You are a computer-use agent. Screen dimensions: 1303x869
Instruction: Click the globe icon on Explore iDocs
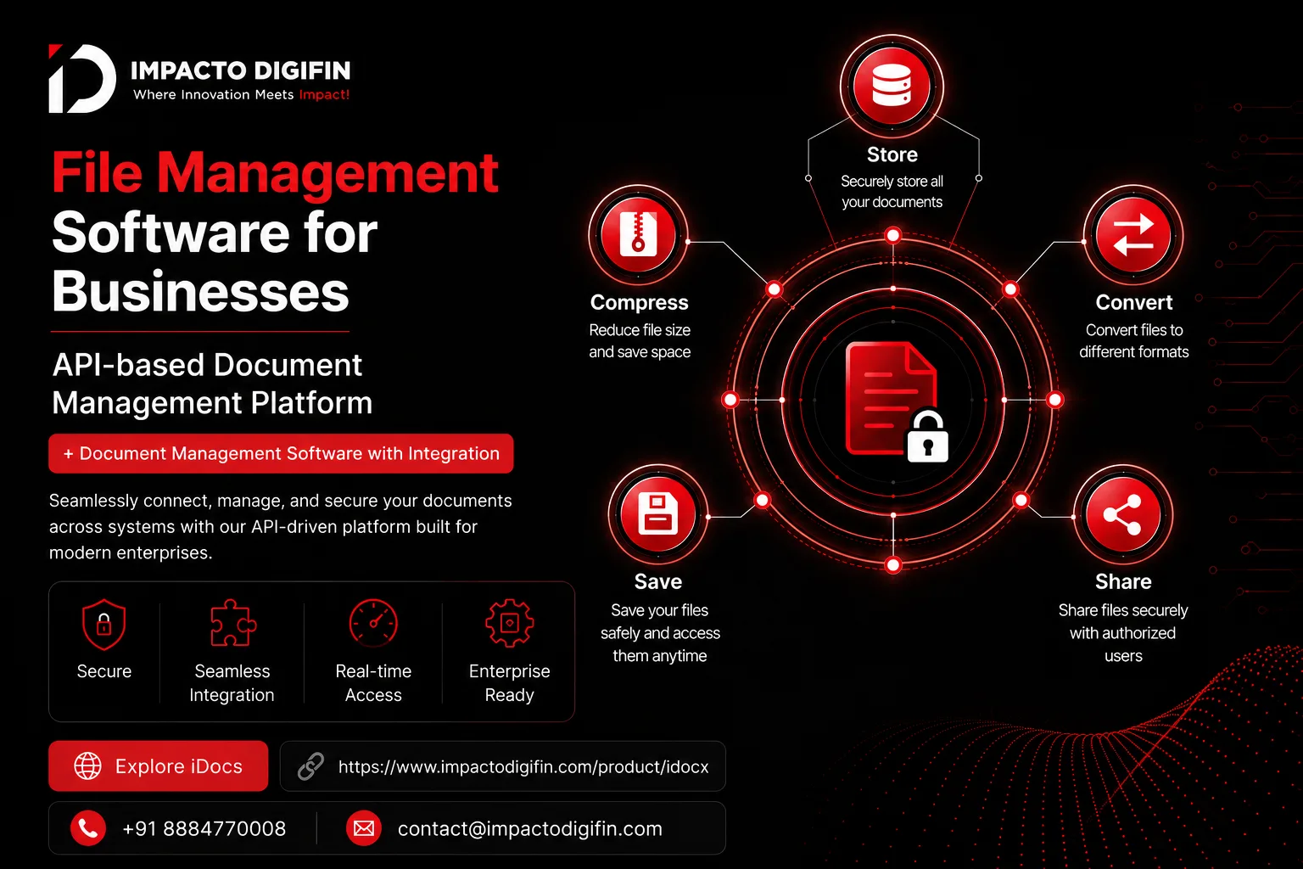point(87,766)
